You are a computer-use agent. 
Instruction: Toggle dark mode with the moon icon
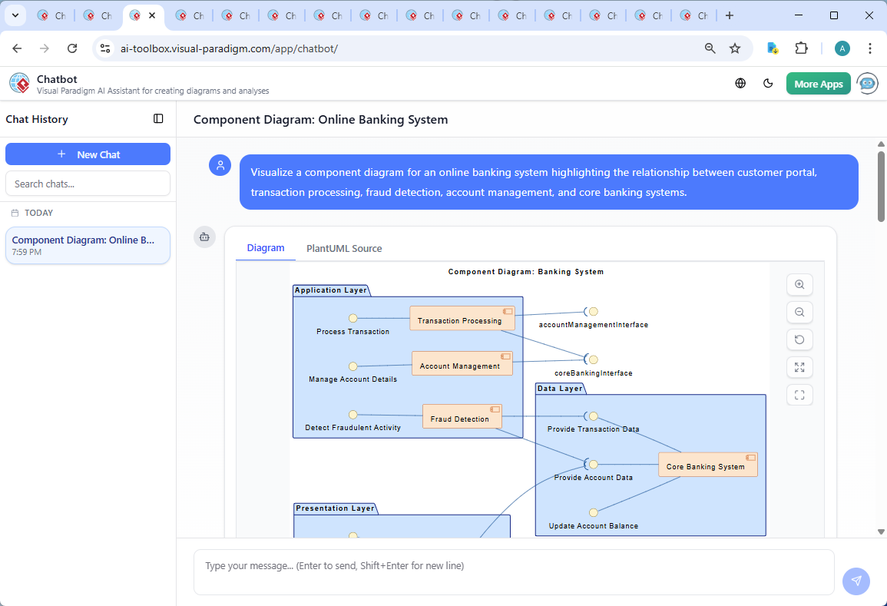pyautogui.click(x=768, y=83)
